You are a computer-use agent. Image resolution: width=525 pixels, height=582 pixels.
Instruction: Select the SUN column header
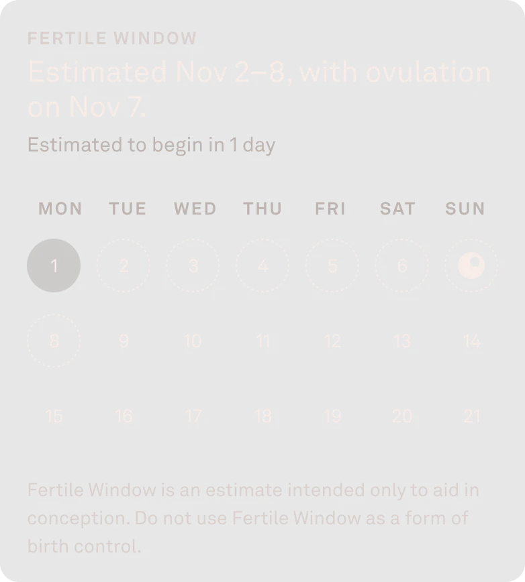click(x=465, y=209)
